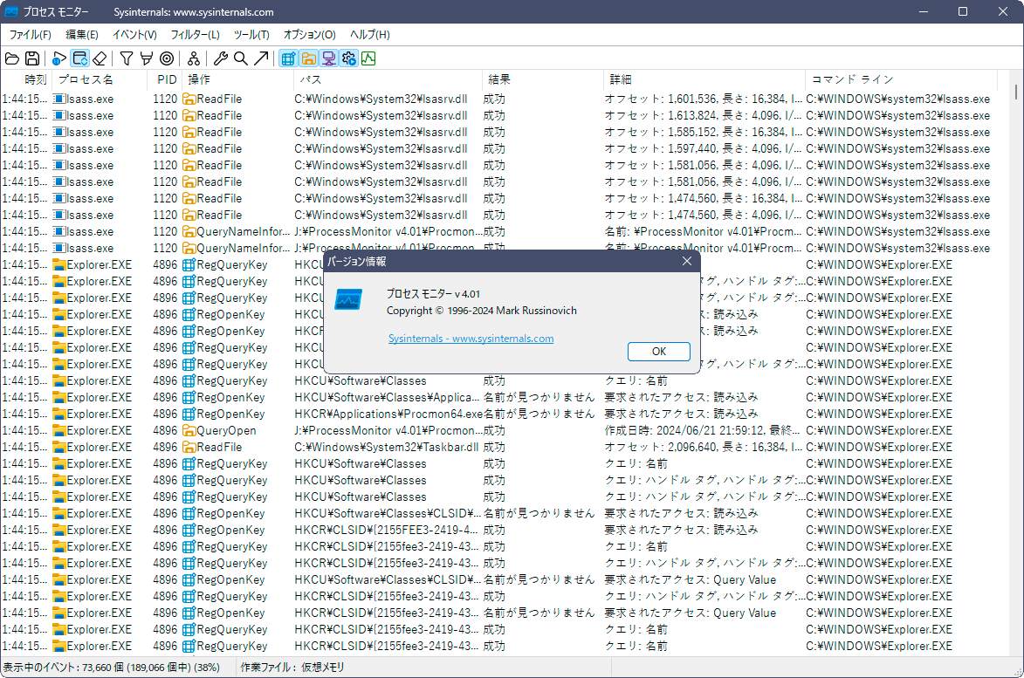Click the Process Monitor icon in dialog
This screenshot has height=678, width=1024.
pyautogui.click(x=348, y=300)
